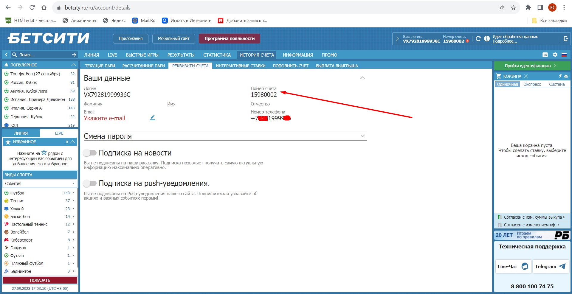This screenshot has width=572, height=294.
Task: Open the РЕЗУЛЬТАТЫ menu item
Action: point(181,55)
